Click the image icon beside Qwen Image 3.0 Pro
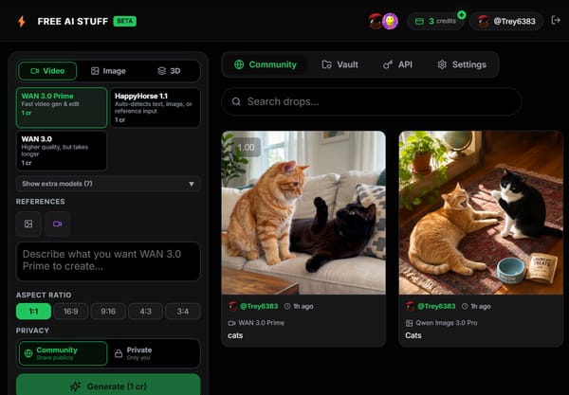This screenshot has width=569, height=395. [409, 322]
